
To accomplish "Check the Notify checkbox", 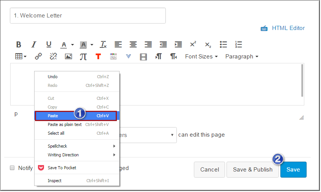I will click(12, 168).
